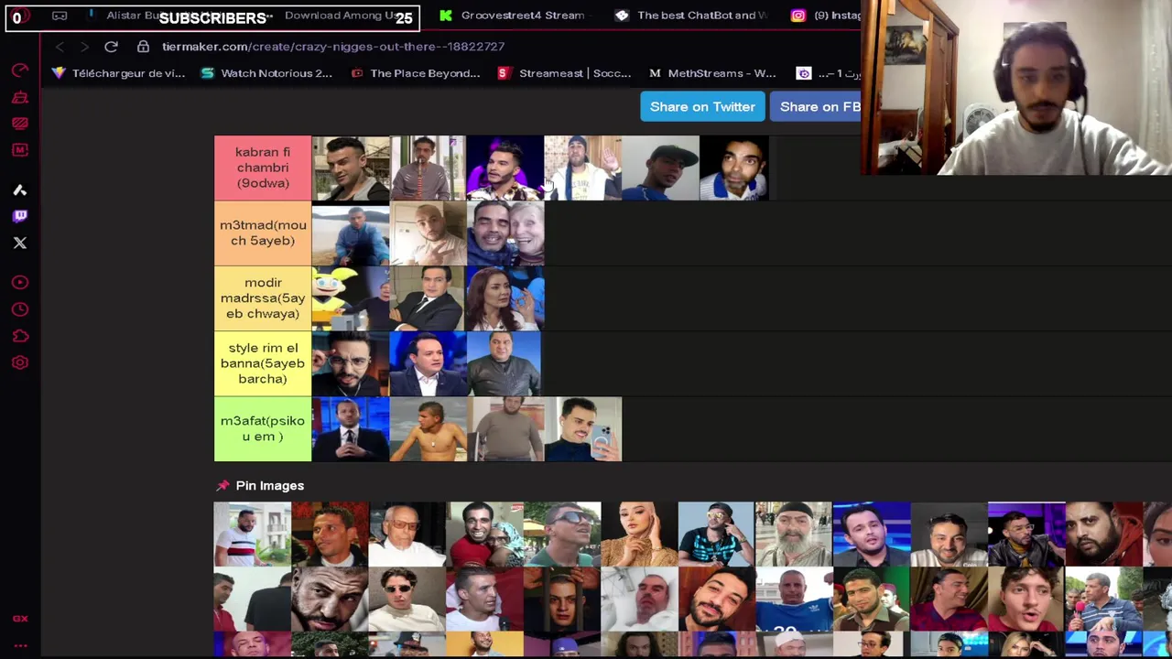Select shirtless man image in m3afat tier
Screen dimensions: 1172x659
click(x=429, y=428)
